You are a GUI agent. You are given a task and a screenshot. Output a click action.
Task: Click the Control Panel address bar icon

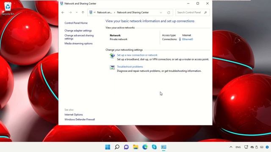click(91, 12)
